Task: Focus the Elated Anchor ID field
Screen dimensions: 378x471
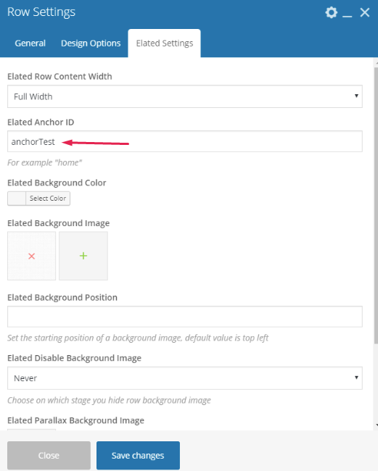Action: click(184, 141)
